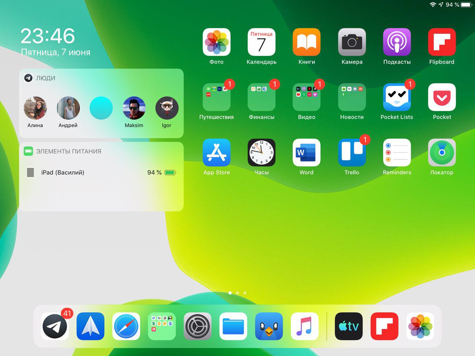475x356 pixels.
Task: Tap the location arrow in status bar
Action: [441, 4]
